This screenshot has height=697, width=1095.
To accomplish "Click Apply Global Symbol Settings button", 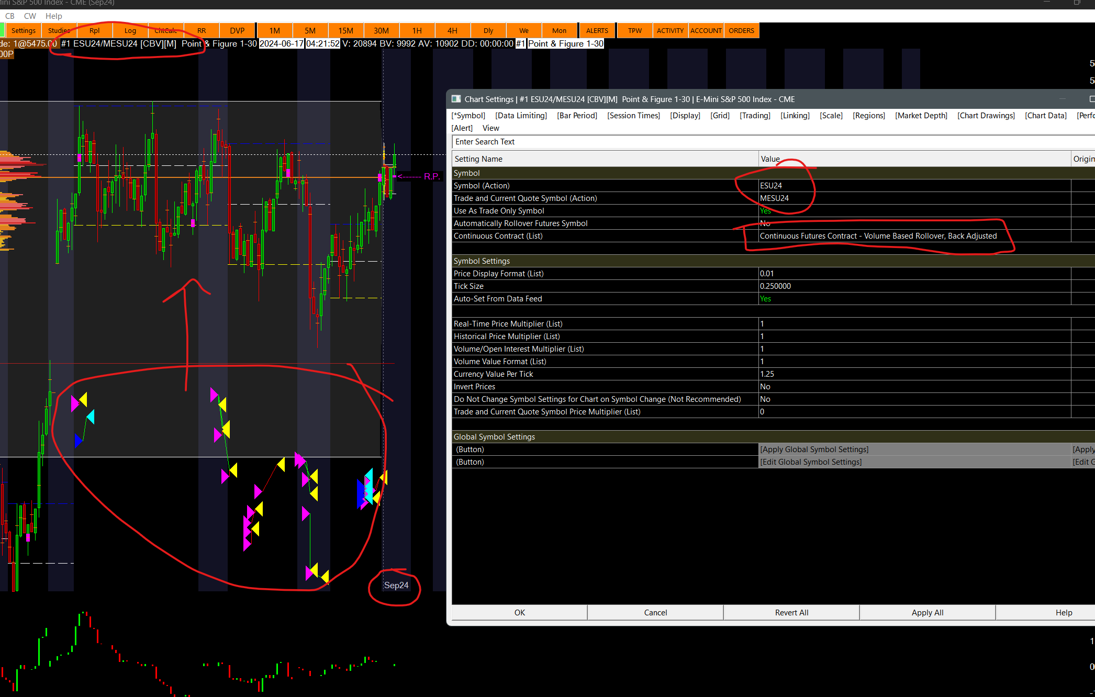I will 814,449.
